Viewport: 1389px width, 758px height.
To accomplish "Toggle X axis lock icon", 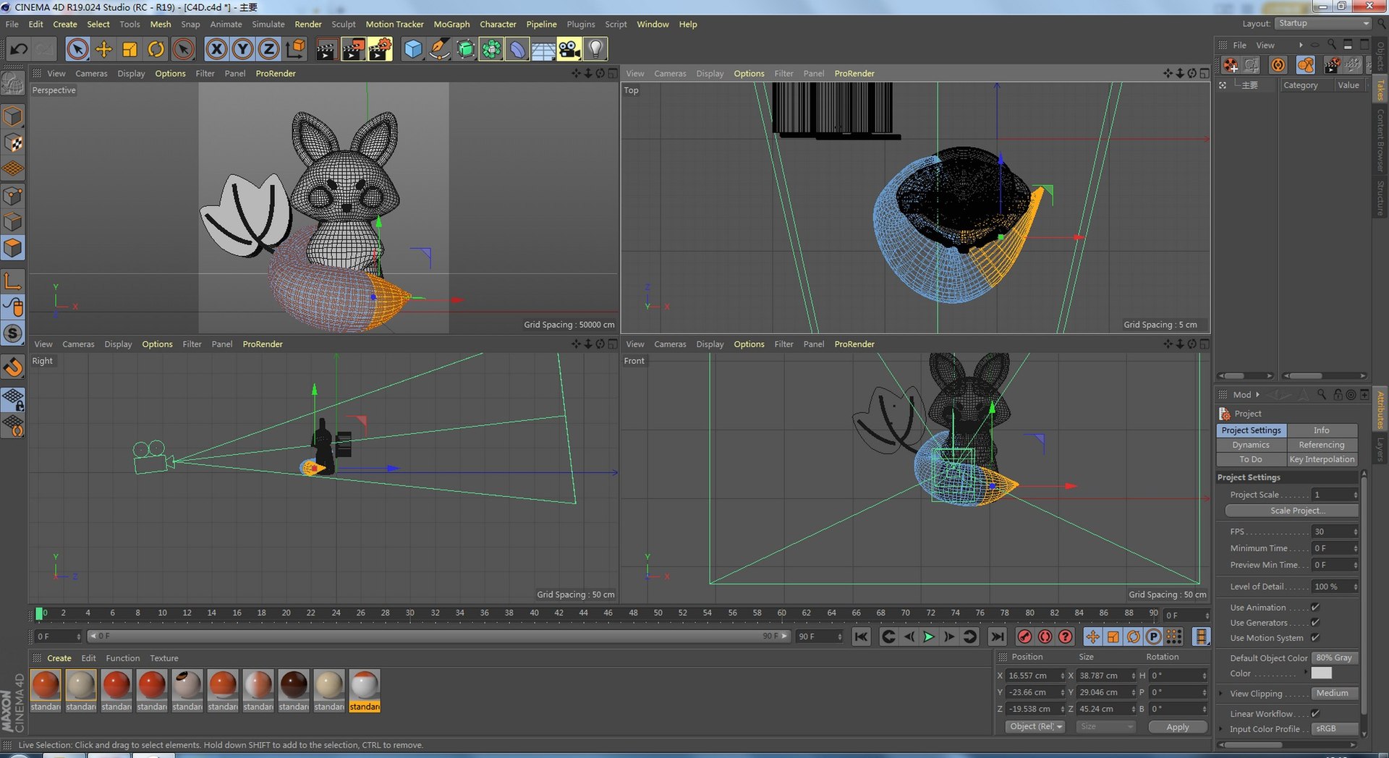I will (216, 49).
